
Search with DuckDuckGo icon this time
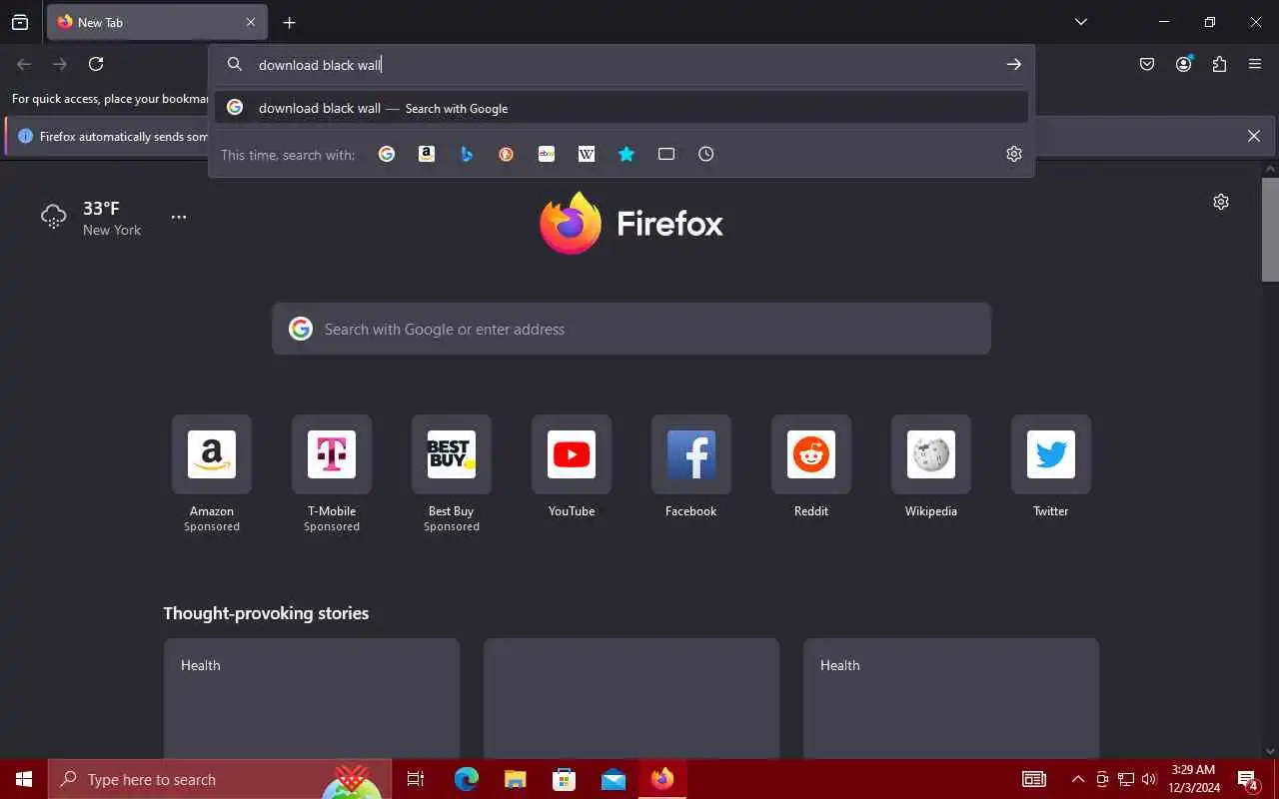[507, 154]
